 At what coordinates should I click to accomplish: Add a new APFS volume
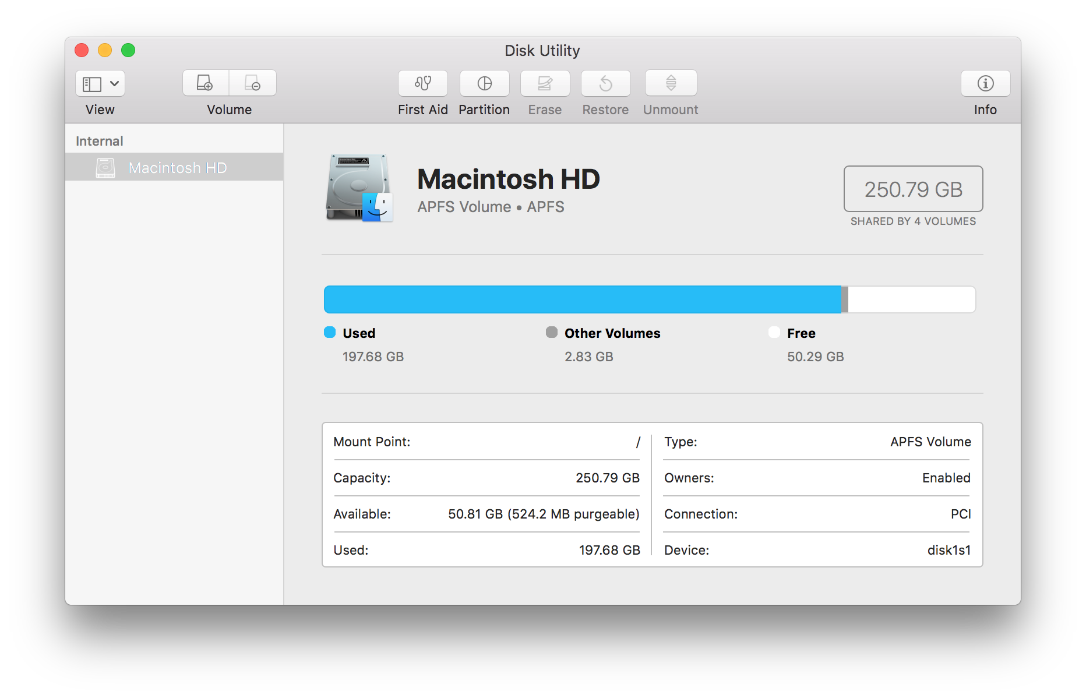[206, 83]
